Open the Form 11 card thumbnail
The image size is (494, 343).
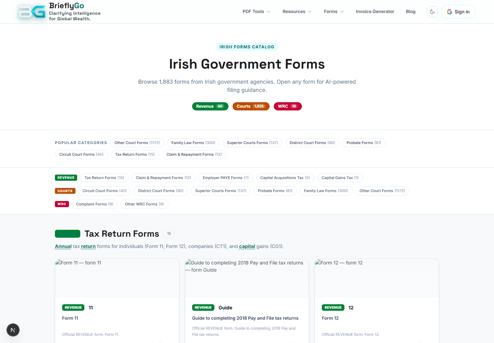117,278
